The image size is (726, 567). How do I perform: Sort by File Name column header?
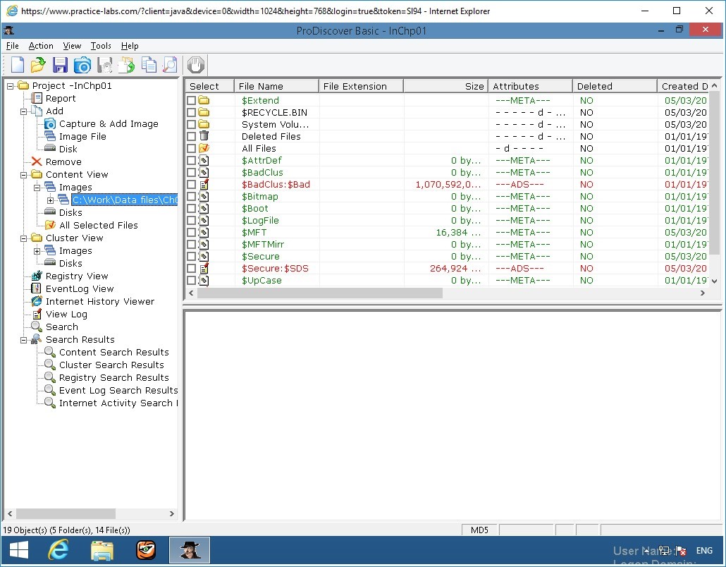[x=276, y=86]
